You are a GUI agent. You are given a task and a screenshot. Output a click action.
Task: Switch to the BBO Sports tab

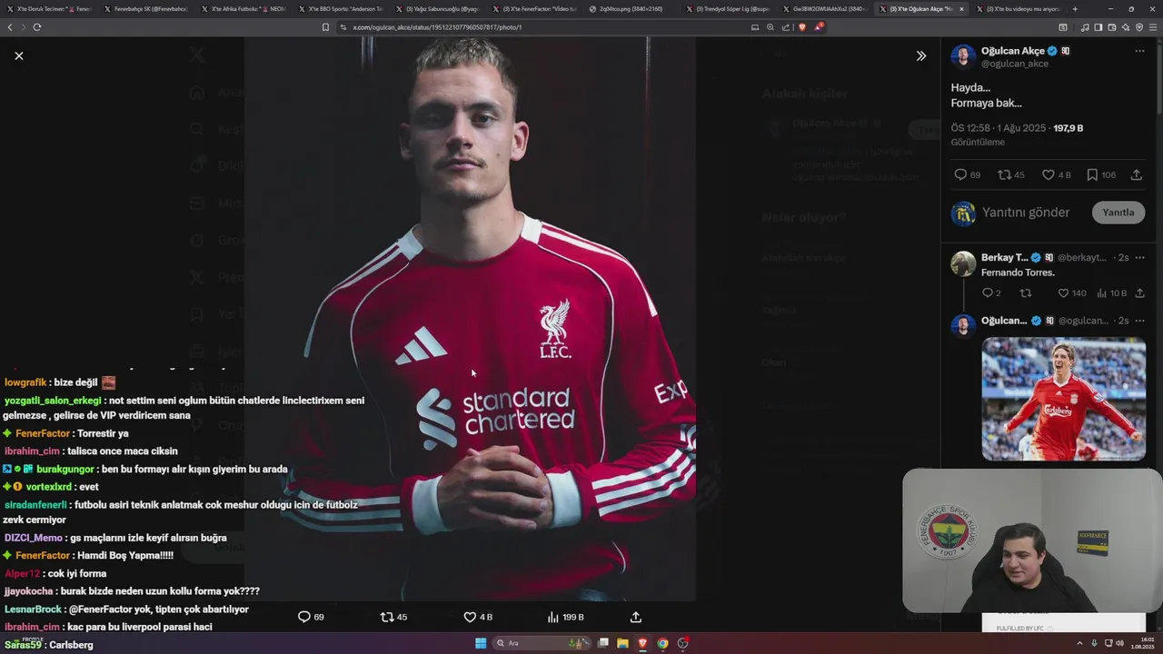pyautogui.click(x=340, y=9)
